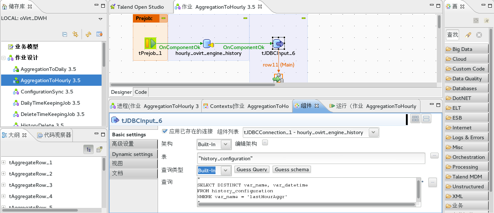This screenshot has width=494, height=213.
Task: Uncheck the 应用已存在的连接 checkbox
Action: [165, 131]
